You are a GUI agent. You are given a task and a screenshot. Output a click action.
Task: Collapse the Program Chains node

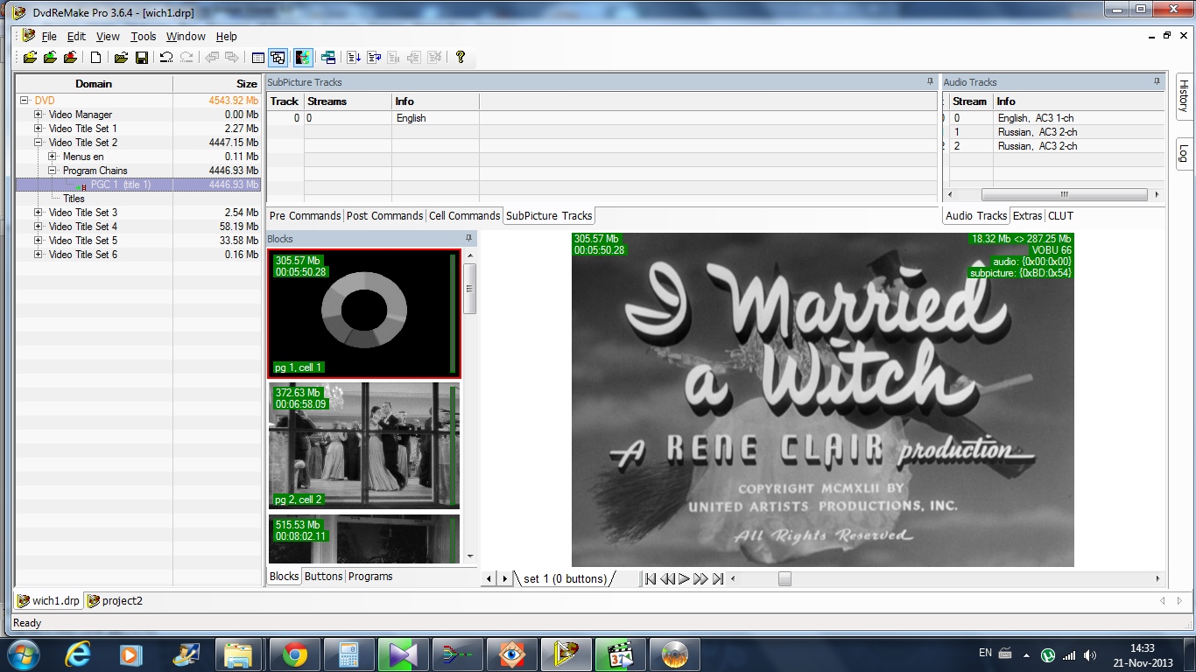pyautogui.click(x=53, y=171)
